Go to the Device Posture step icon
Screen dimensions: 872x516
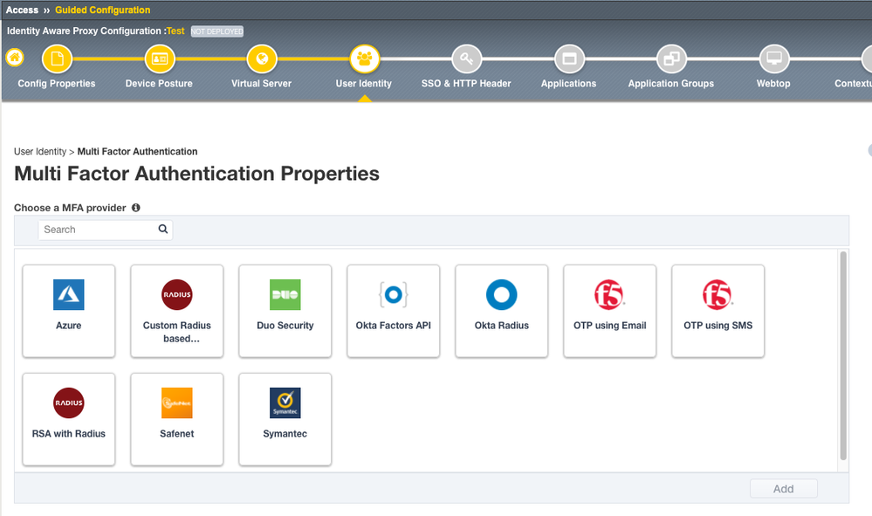coord(159,59)
